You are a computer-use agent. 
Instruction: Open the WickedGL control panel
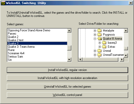coord(68,95)
